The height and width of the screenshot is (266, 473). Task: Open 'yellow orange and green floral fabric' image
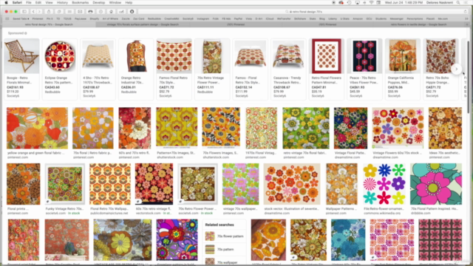(x=37, y=128)
